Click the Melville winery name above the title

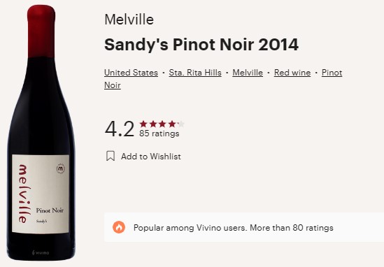click(x=129, y=20)
